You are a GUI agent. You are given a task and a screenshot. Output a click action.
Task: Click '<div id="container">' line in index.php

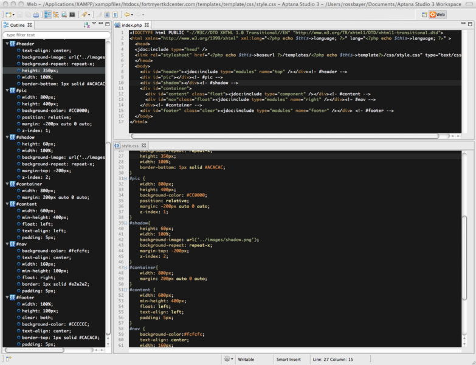(166, 88)
